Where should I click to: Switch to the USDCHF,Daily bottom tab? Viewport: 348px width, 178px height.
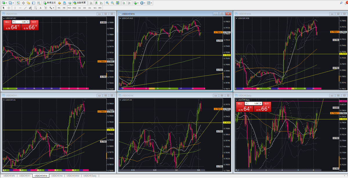click(x=90, y=176)
